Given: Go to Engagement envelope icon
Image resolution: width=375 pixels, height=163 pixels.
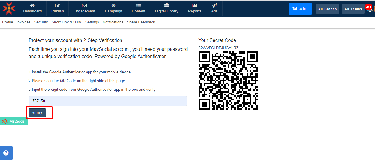Looking at the screenshot, I should pyautogui.click(x=84, y=6).
